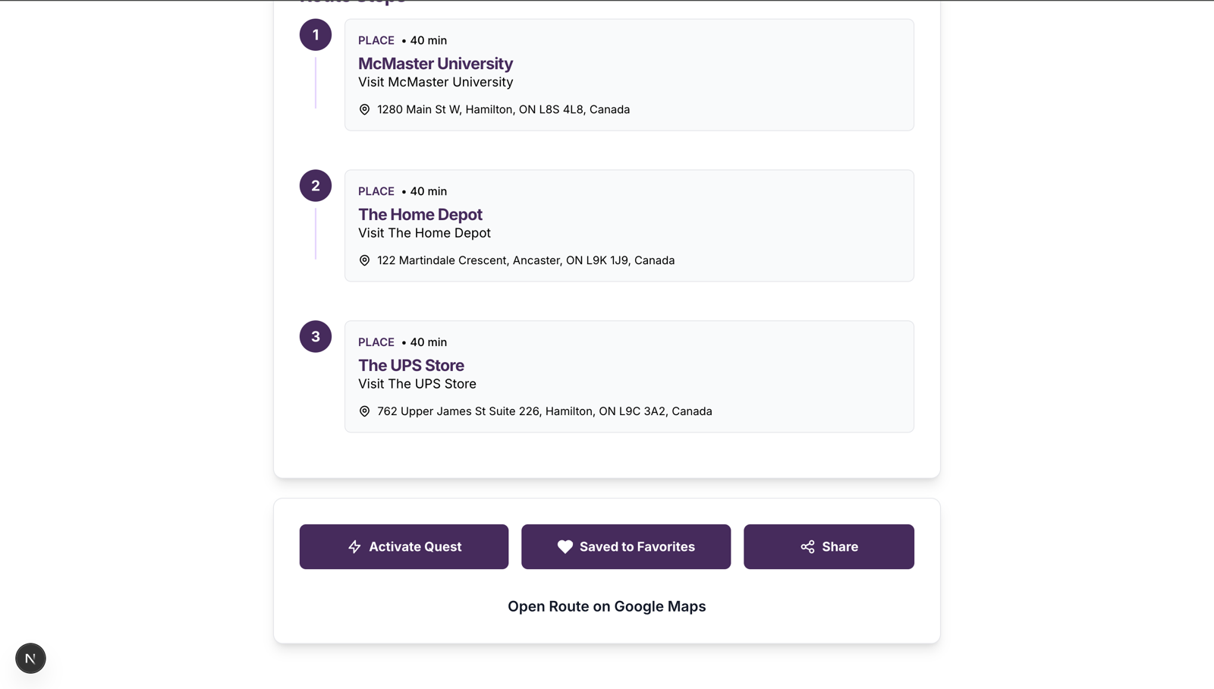Click the Ancaster address of The Home Depot
Viewport: 1214px width, 689px height.
[x=526, y=260]
